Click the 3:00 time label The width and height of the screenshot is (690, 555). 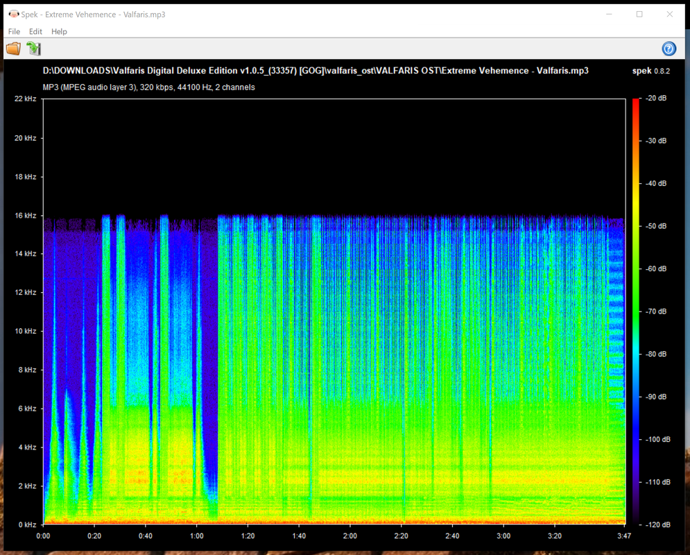(503, 536)
